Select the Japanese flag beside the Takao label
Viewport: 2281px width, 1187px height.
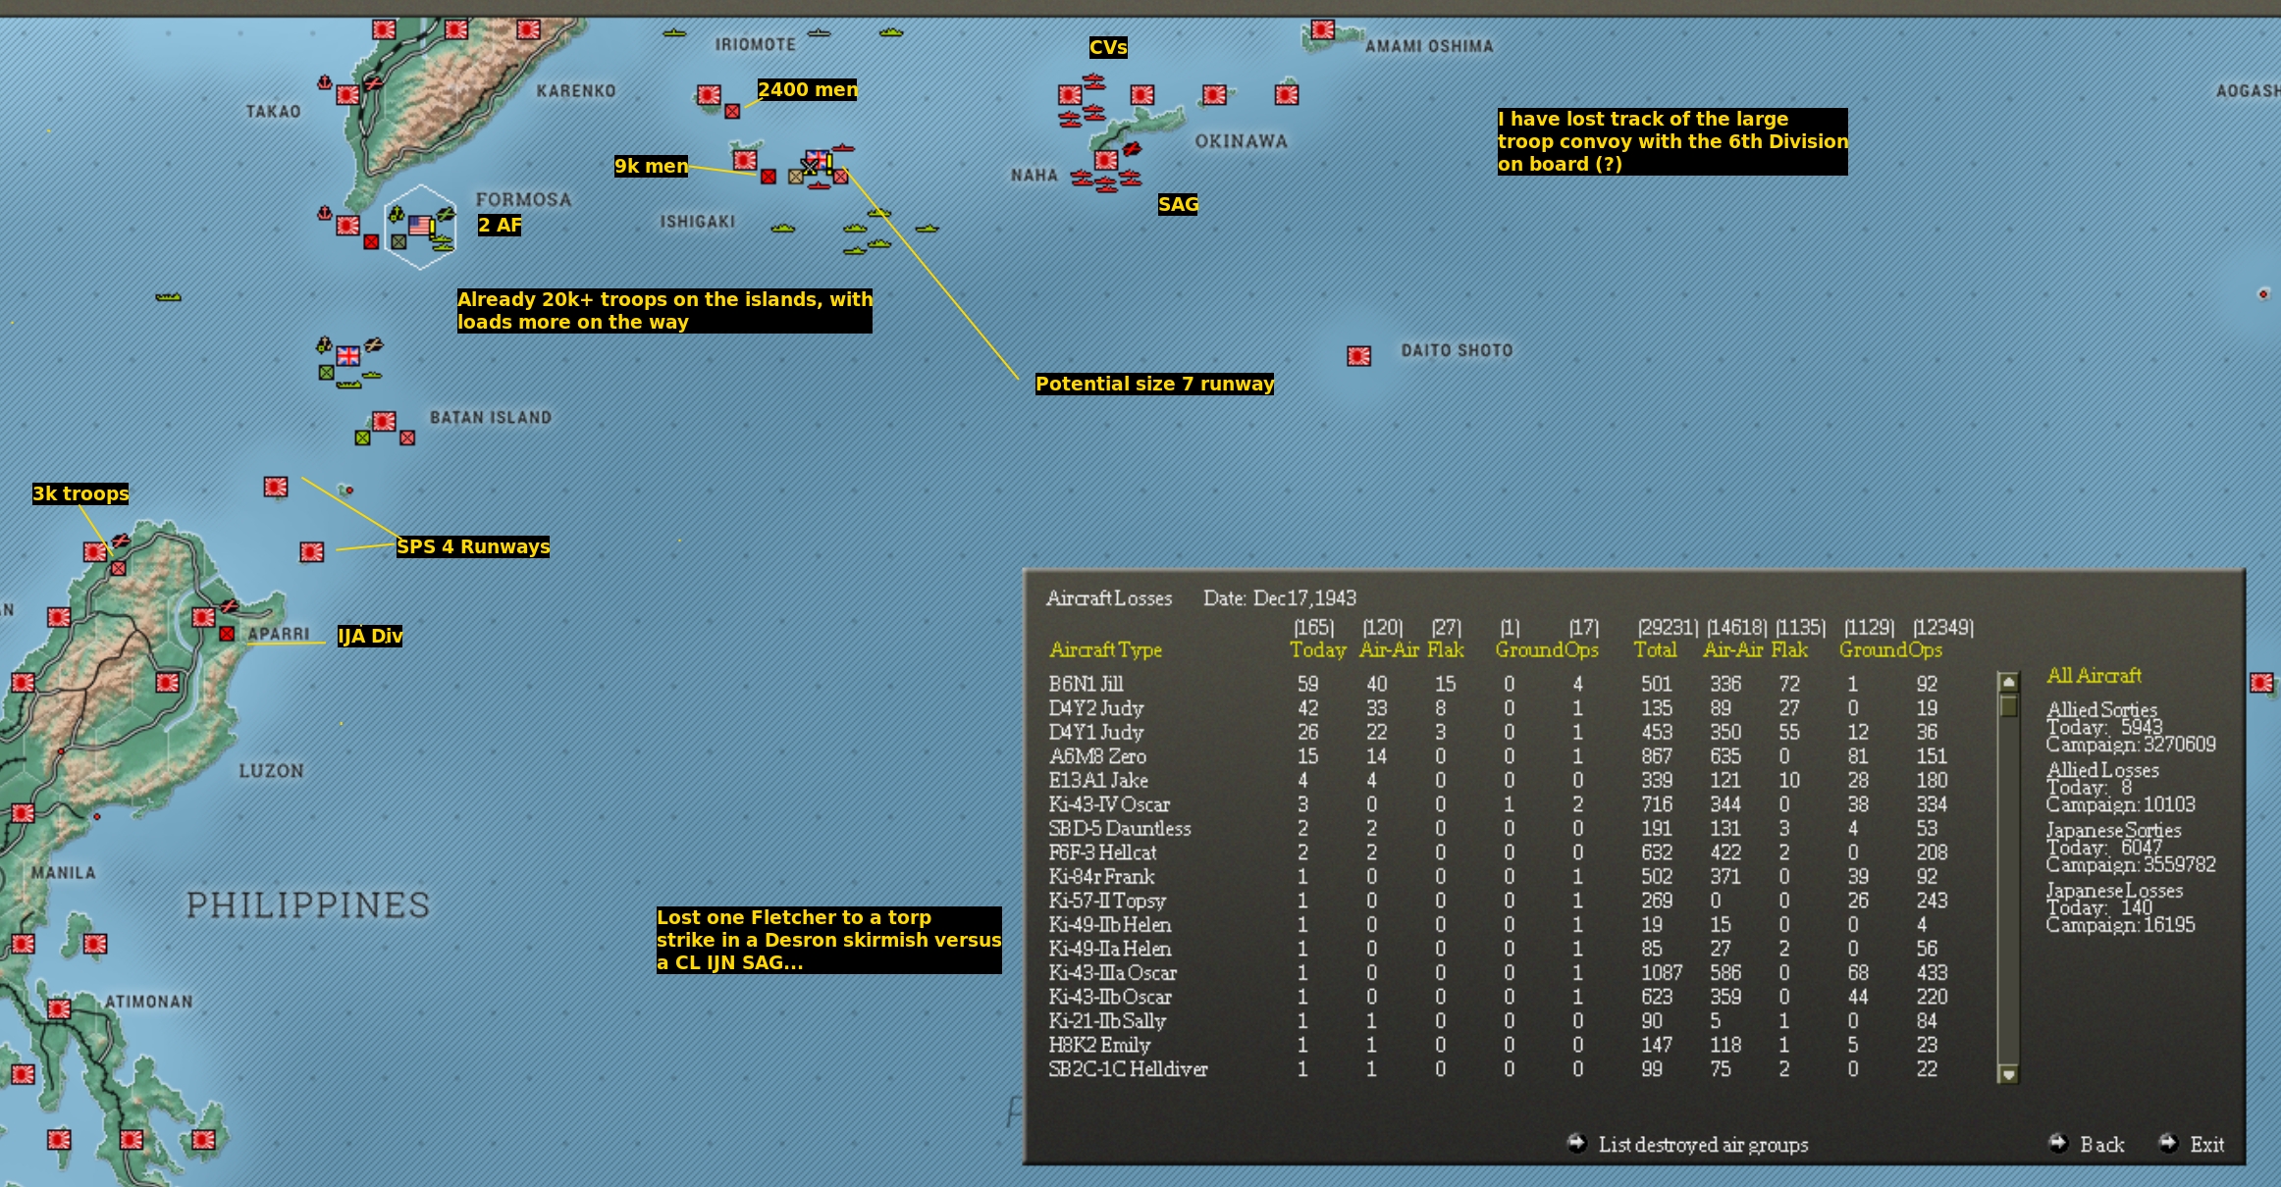[347, 94]
